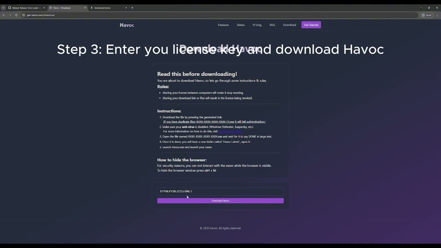Go forward in browser history

coord(10,15)
